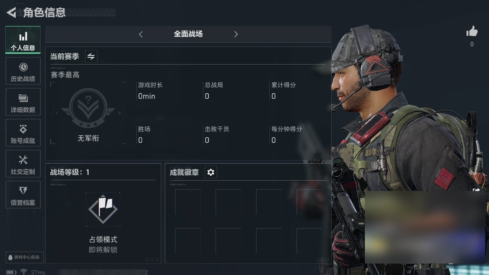The width and height of the screenshot is (489, 275).
Task: Click the share arrow icon near the character
Action: (476, 190)
